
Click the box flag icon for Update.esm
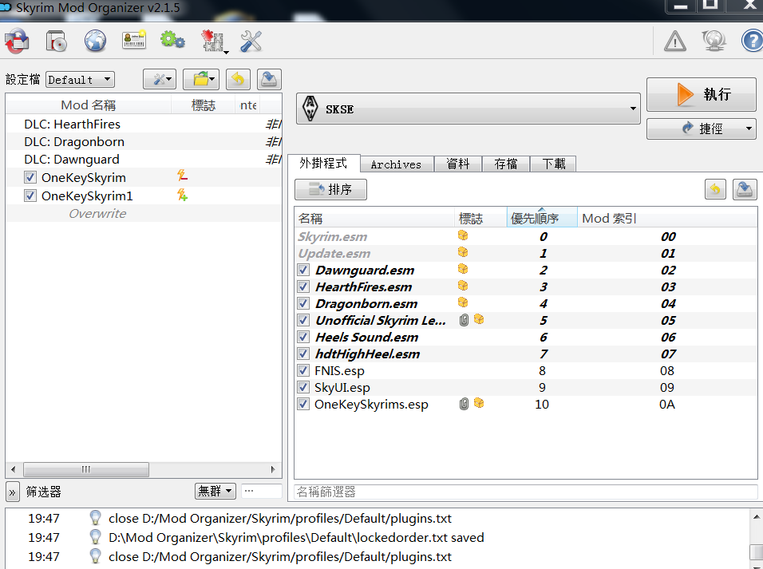(x=463, y=252)
